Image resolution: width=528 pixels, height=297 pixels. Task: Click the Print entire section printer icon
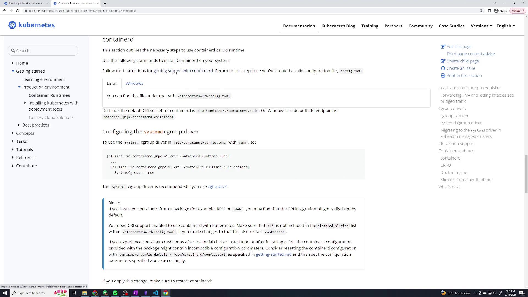click(443, 76)
